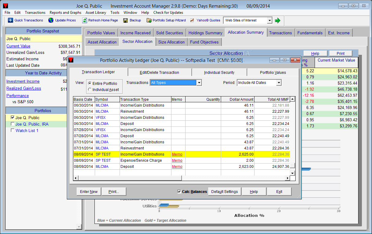Open Memo link for 08/09/2014 Deposit row
Viewport: 372px width, 234px height.
point(177,167)
